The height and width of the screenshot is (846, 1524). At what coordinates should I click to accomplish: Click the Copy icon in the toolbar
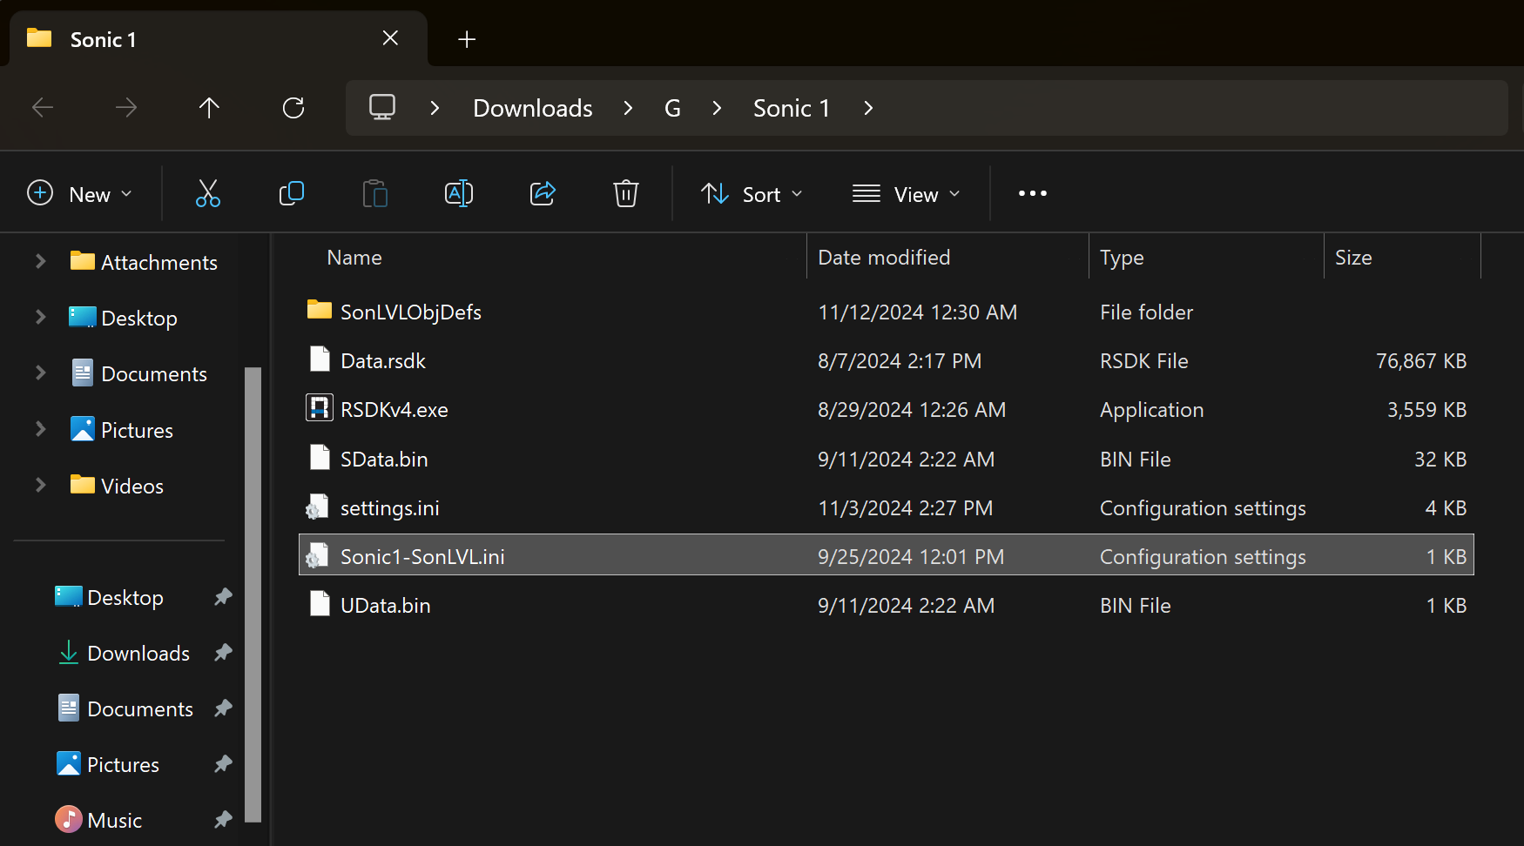click(x=291, y=193)
